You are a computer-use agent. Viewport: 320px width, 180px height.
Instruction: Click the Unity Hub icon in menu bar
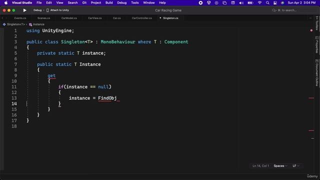pyautogui.click(x=209, y=2)
